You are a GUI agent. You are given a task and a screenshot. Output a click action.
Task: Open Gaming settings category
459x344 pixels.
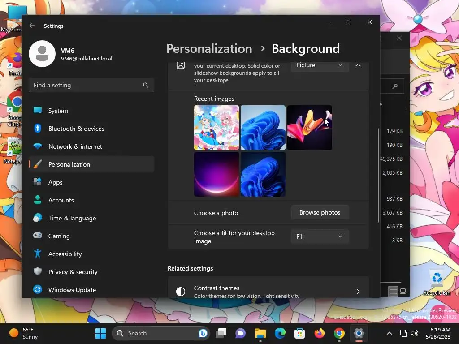(x=91, y=236)
